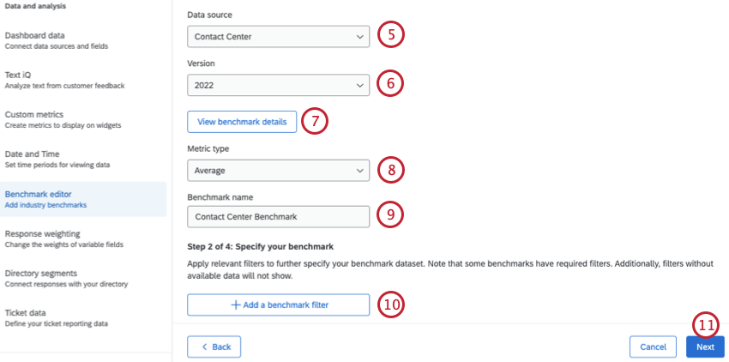Click Add a benchmark filter button
729x362 pixels.
(278, 305)
